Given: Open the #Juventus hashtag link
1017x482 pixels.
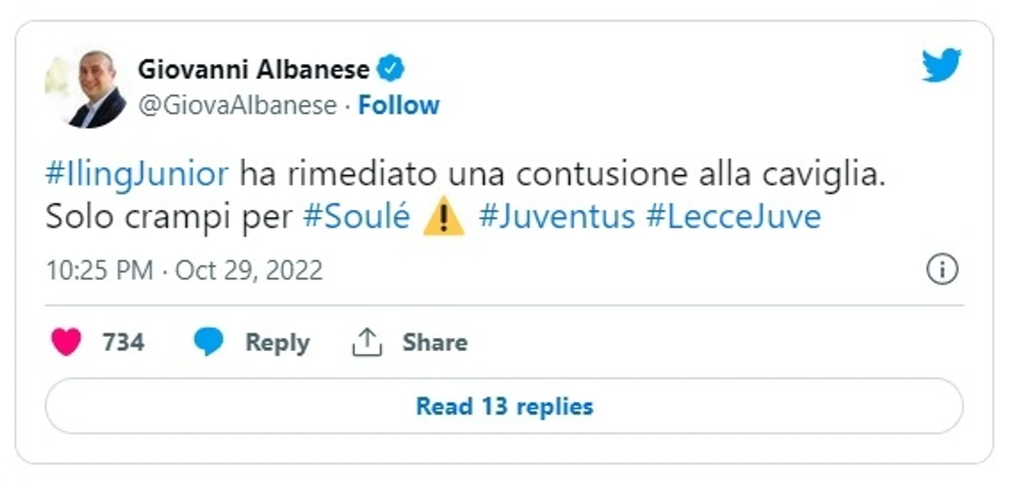Looking at the screenshot, I should click(557, 217).
